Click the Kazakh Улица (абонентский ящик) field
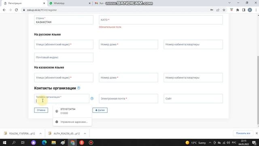259x146 pixels. [64, 77]
